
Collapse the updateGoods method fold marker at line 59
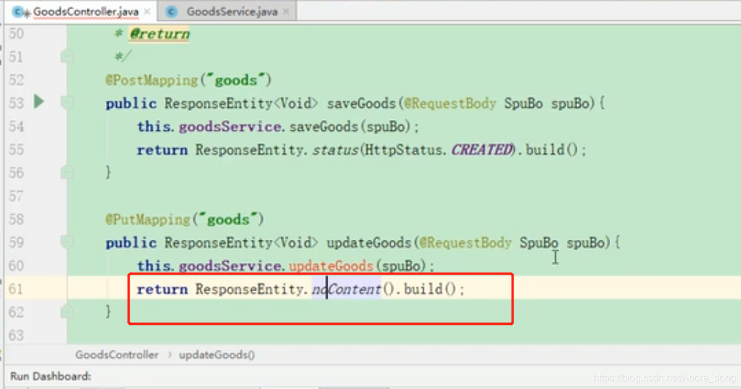(67, 243)
